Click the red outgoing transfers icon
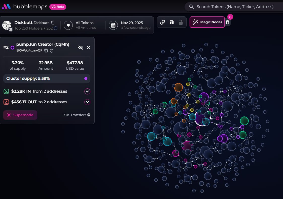This screenshot has width=283, height=199. click(x=6, y=102)
